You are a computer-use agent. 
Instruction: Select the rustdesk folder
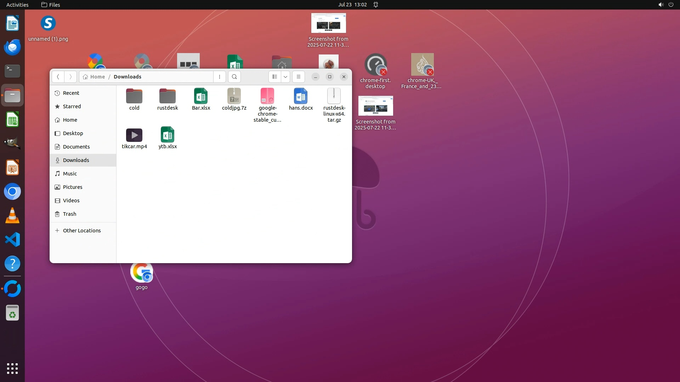168,99
